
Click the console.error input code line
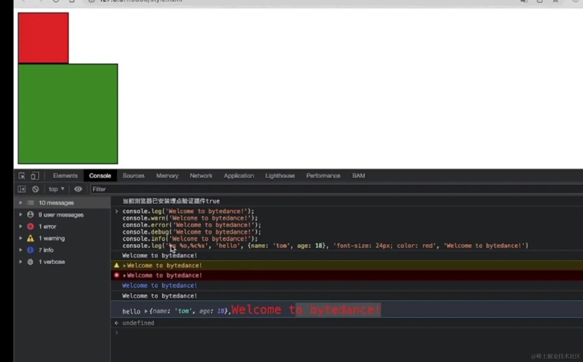[x=192, y=225]
